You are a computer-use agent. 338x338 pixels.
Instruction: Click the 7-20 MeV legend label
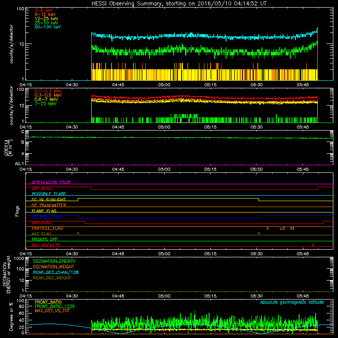click(46, 104)
